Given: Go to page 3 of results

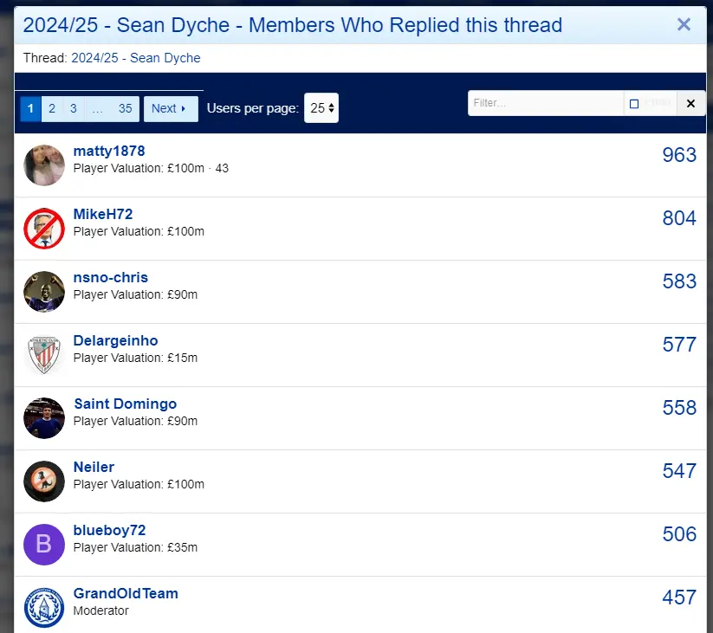Looking at the screenshot, I should pos(74,108).
